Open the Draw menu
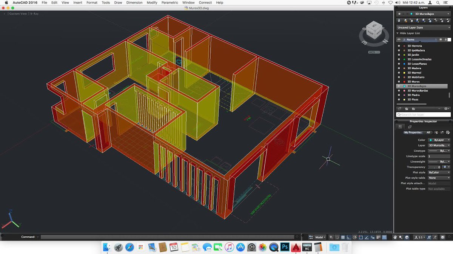This screenshot has width=453, height=254. (x=118, y=3)
